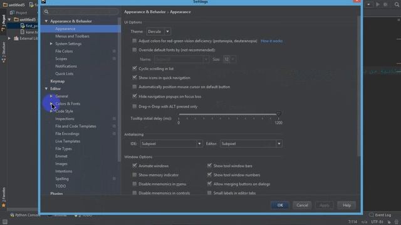Open the Project tool window side tab
401x225 pixels.
point(3,23)
